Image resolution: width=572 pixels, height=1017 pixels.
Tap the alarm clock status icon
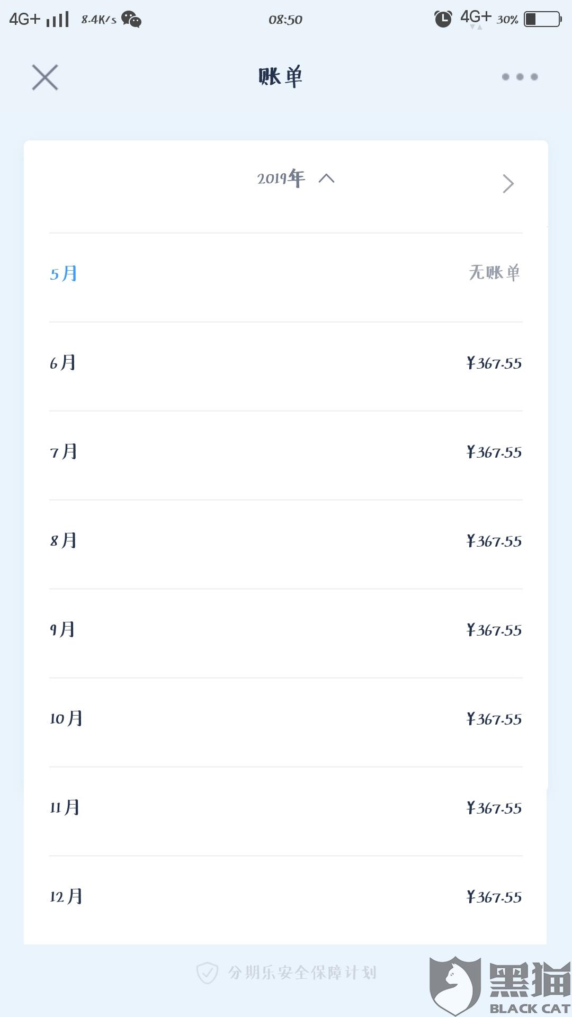pos(443,19)
